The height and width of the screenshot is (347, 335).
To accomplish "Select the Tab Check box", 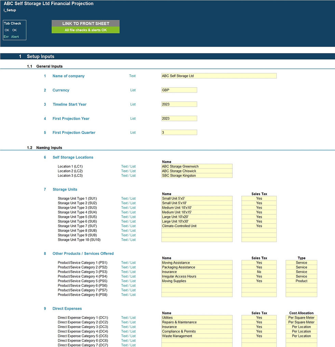I will tap(15, 30).
